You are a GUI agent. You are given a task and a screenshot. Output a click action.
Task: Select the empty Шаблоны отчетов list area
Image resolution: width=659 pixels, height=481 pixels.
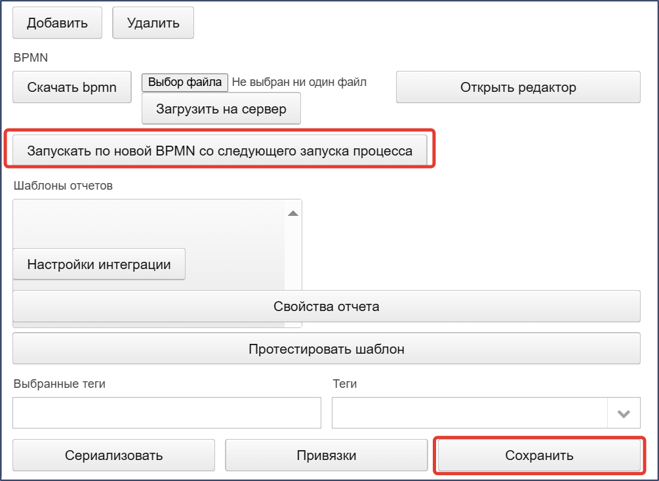(149, 224)
